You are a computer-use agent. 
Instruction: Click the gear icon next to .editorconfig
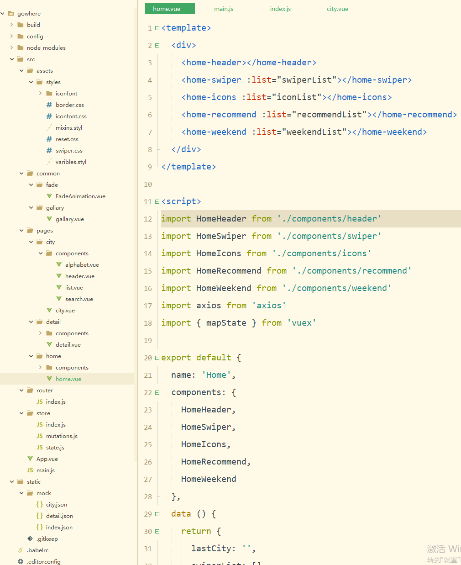(21, 561)
